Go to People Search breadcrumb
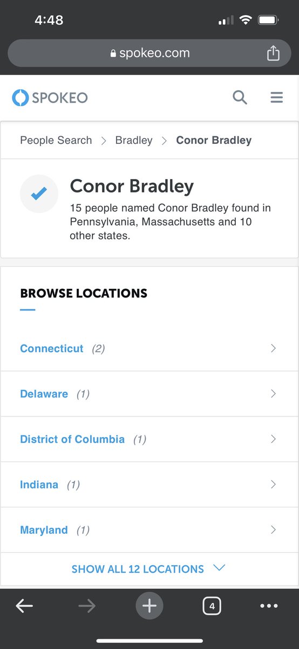The image size is (299, 649). 56,140
